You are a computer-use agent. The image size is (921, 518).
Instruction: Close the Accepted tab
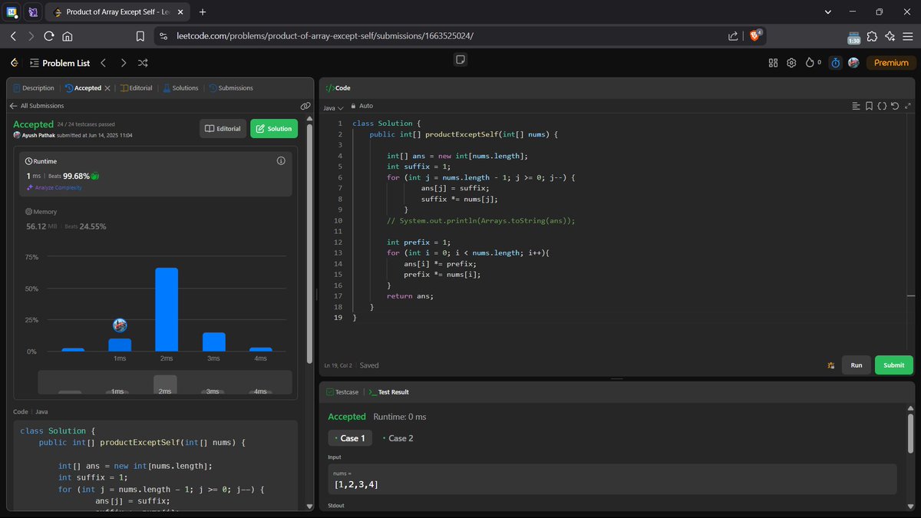pyautogui.click(x=107, y=88)
